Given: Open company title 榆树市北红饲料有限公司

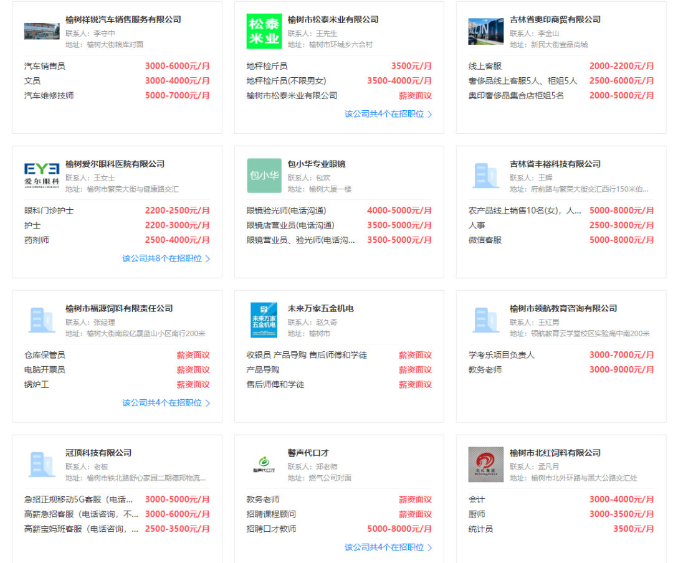Looking at the screenshot, I should pos(555,453).
